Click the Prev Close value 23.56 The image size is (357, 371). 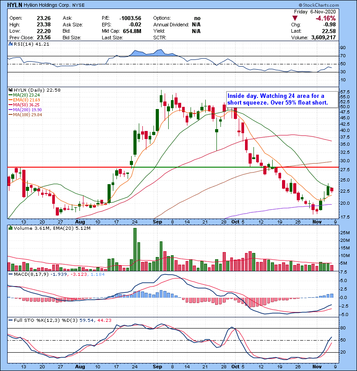(44, 38)
